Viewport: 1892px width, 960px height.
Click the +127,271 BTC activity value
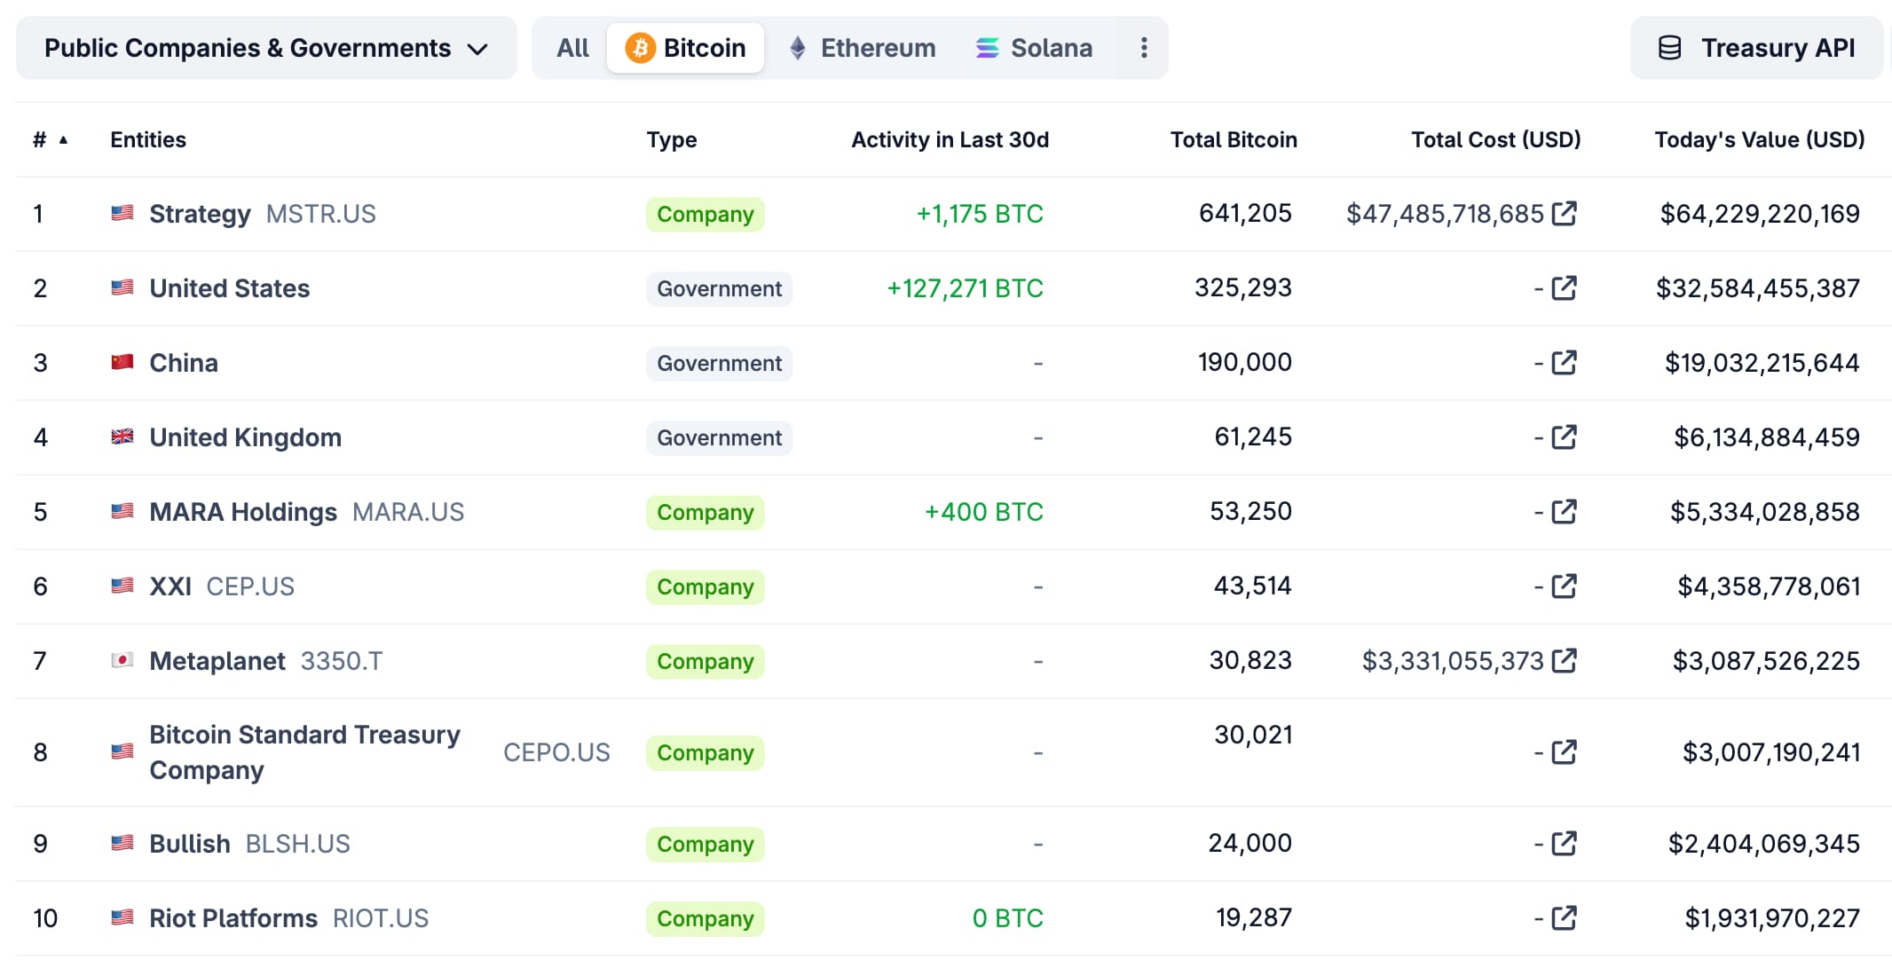coord(965,288)
